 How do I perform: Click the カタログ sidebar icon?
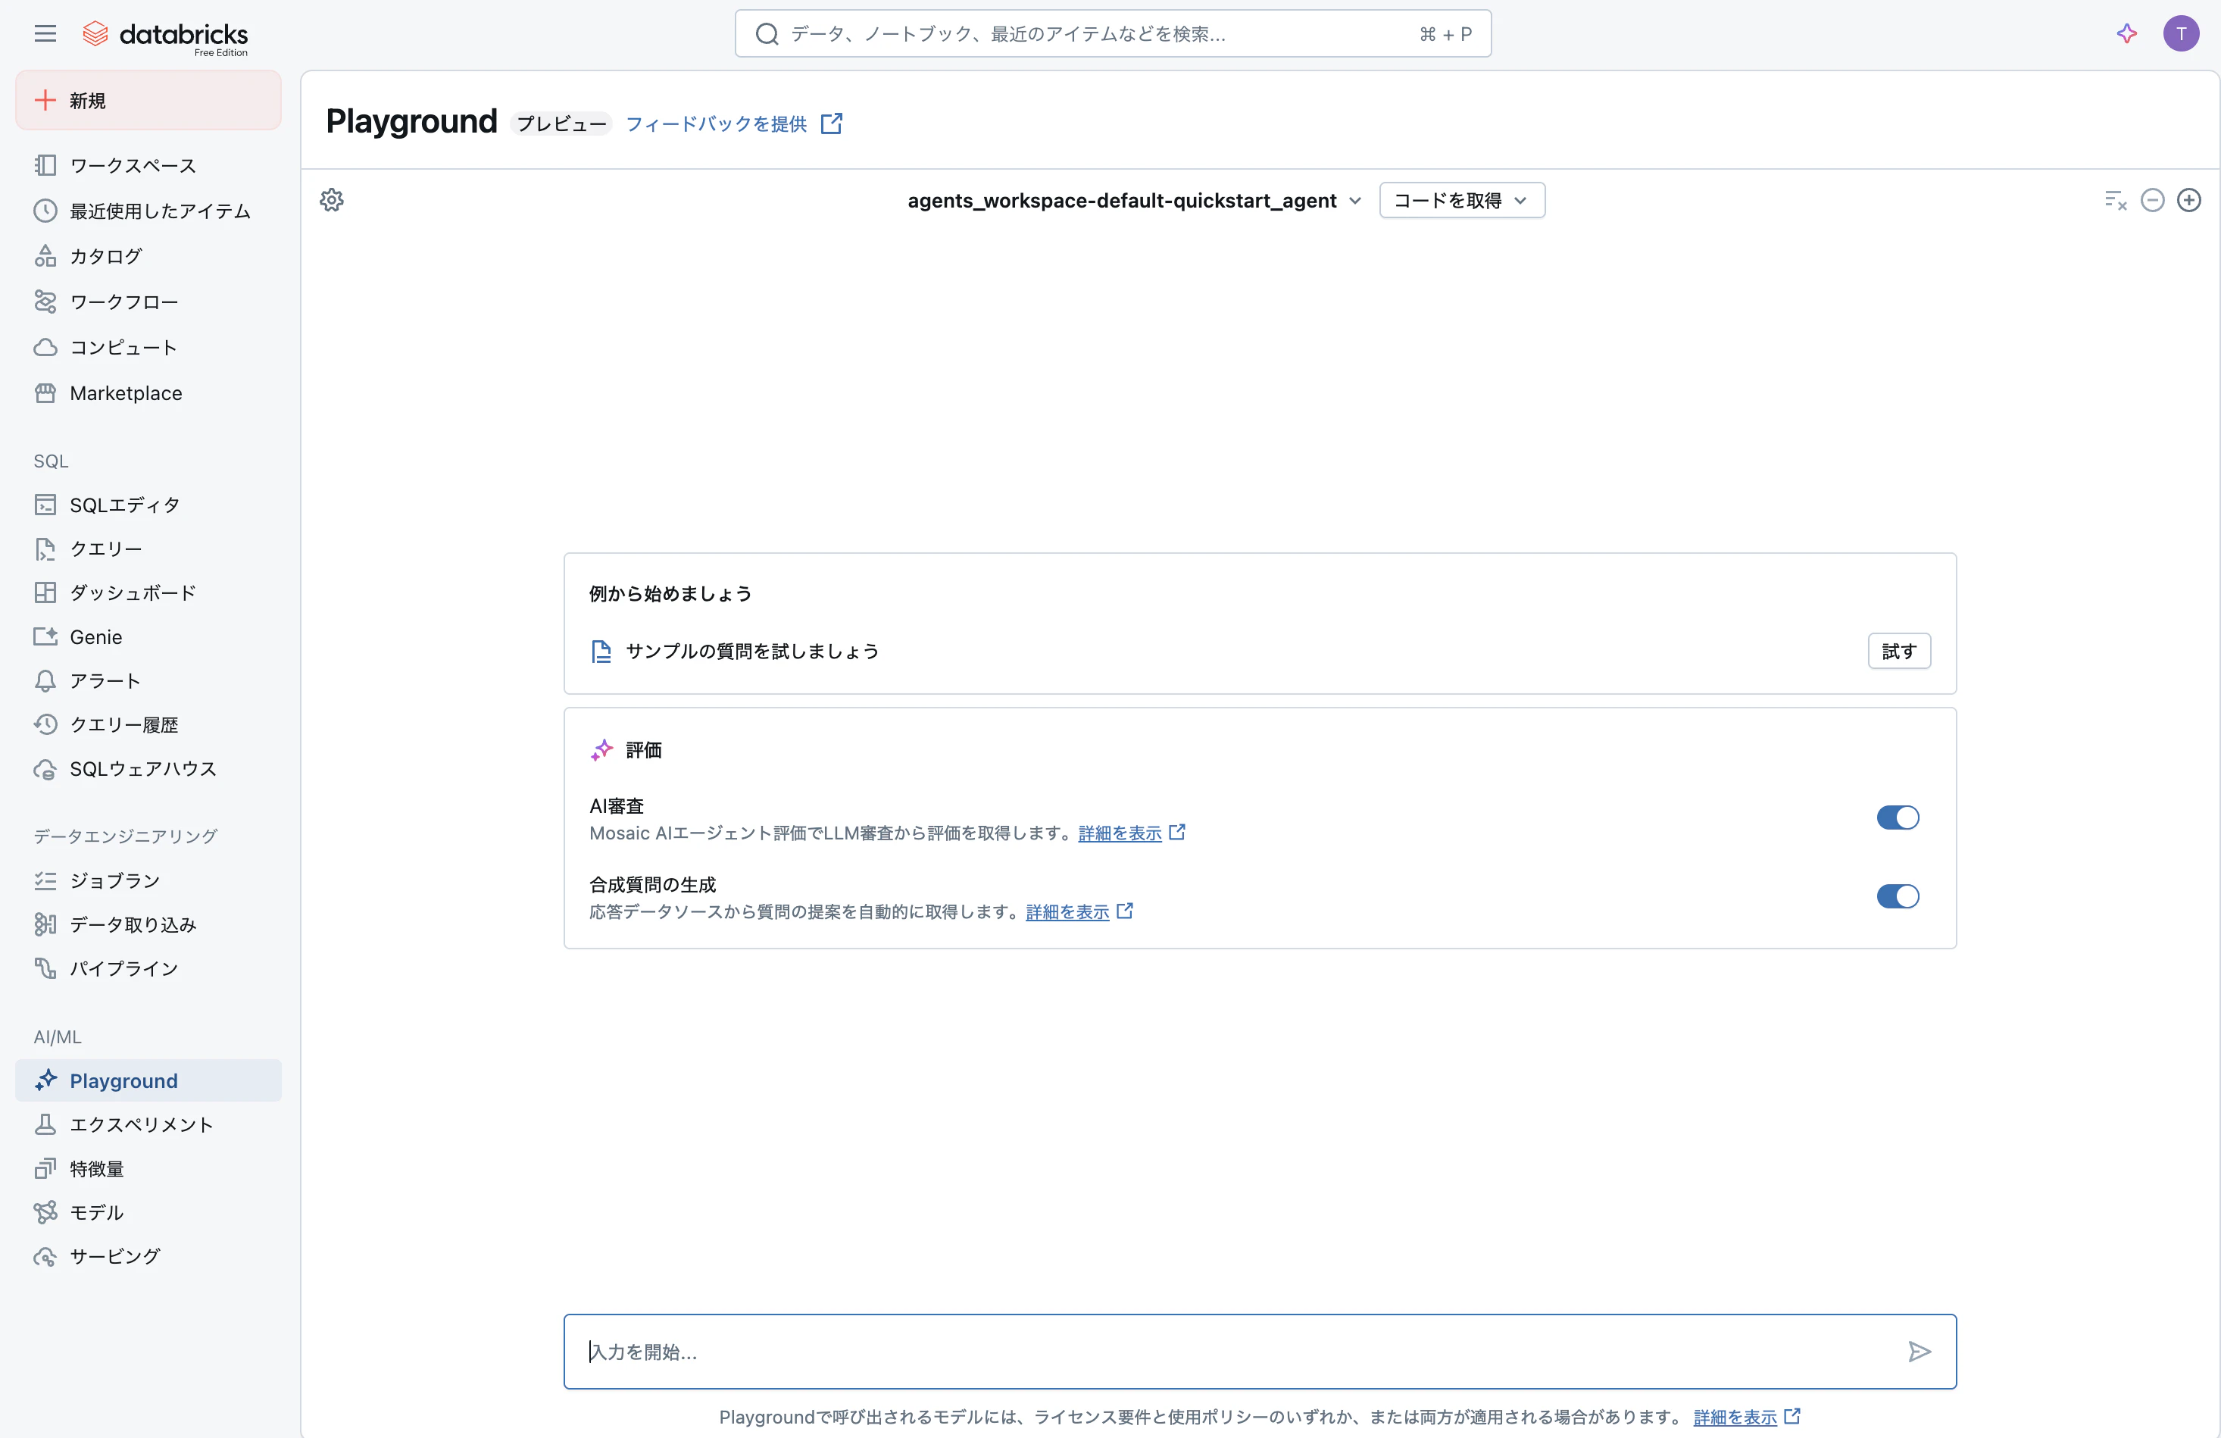click(x=45, y=257)
